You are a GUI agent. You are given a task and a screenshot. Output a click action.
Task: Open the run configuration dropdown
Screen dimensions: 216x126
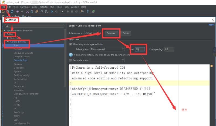(63, 12)
